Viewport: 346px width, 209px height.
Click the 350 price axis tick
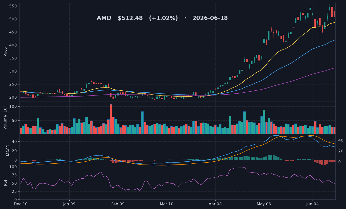point(13,58)
